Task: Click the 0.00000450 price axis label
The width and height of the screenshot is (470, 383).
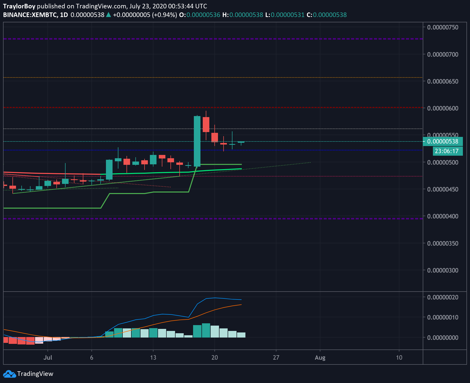Action: click(x=443, y=189)
